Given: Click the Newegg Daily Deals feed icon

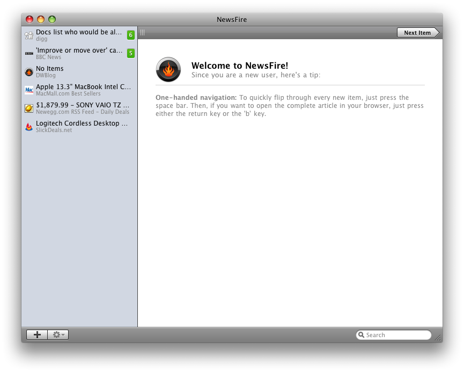Looking at the screenshot, I should [x=29, y=108].
